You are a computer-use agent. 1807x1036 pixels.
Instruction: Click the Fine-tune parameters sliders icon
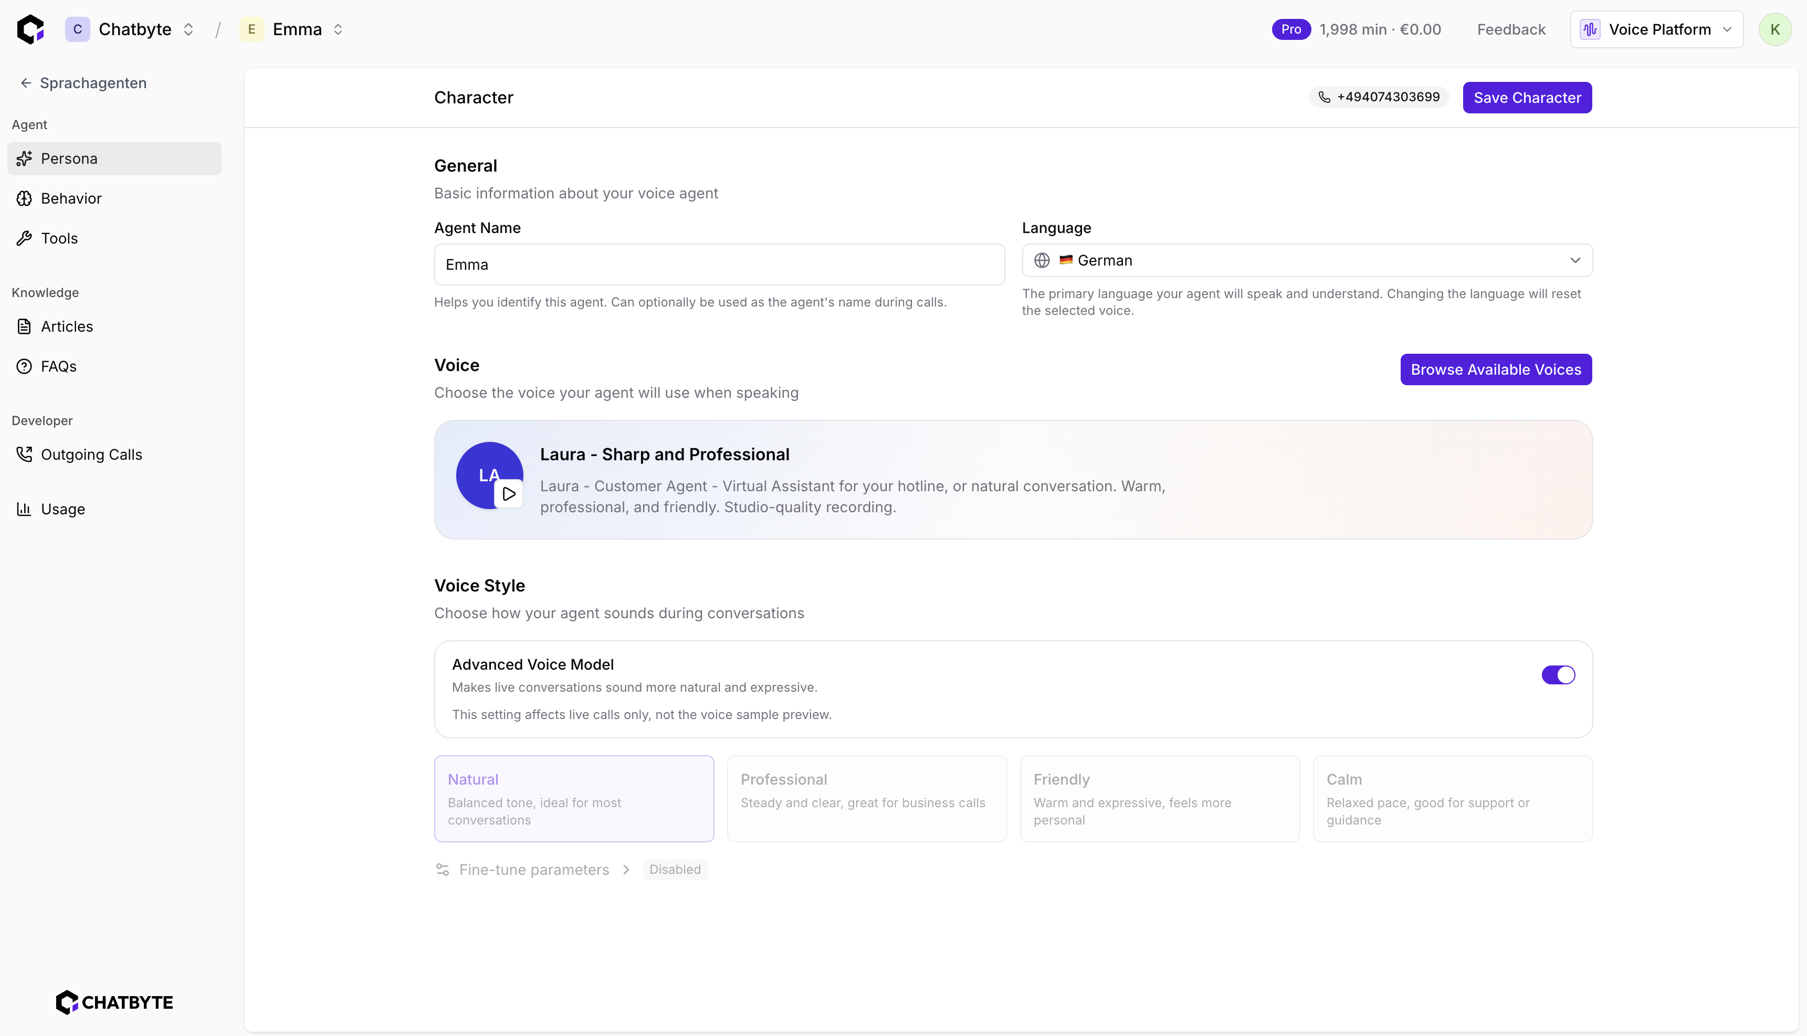coord(442,870)
